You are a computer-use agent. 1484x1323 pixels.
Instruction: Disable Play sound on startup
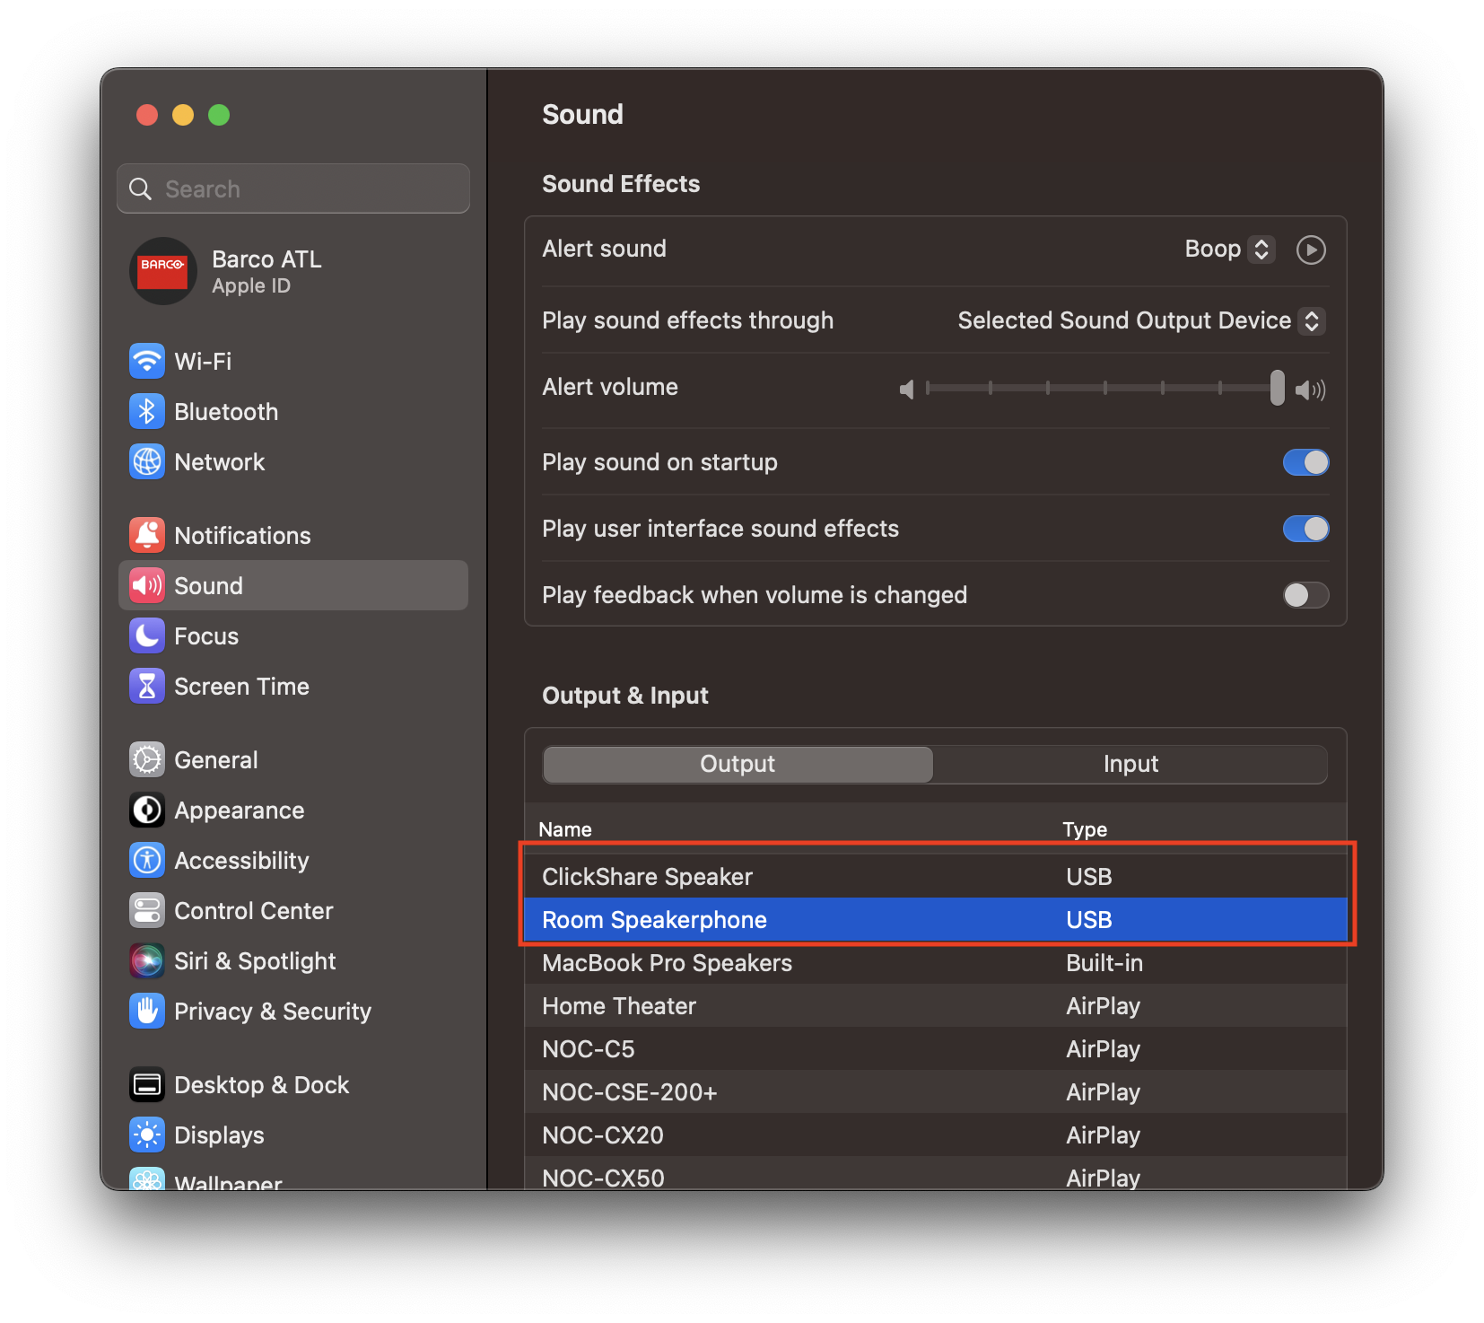coord(1305,462)
